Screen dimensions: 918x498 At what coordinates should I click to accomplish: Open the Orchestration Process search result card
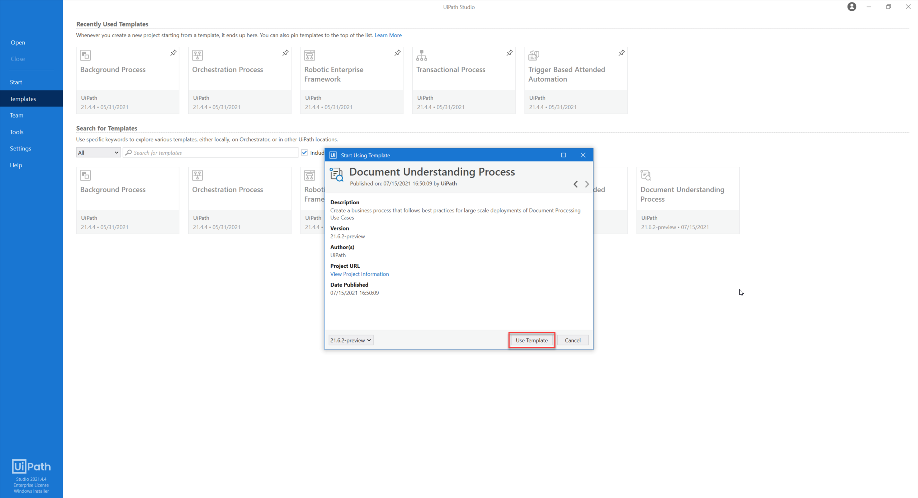(240, 200)
